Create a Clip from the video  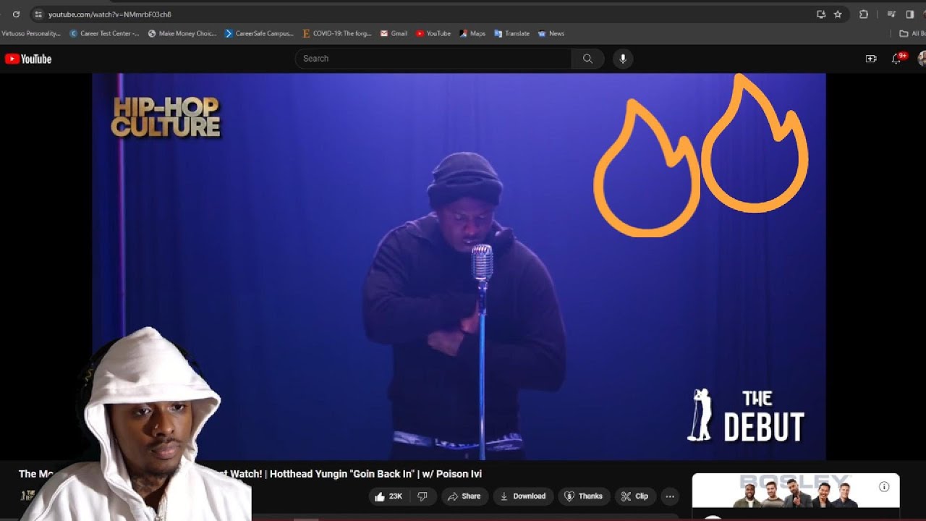point(634,496)
